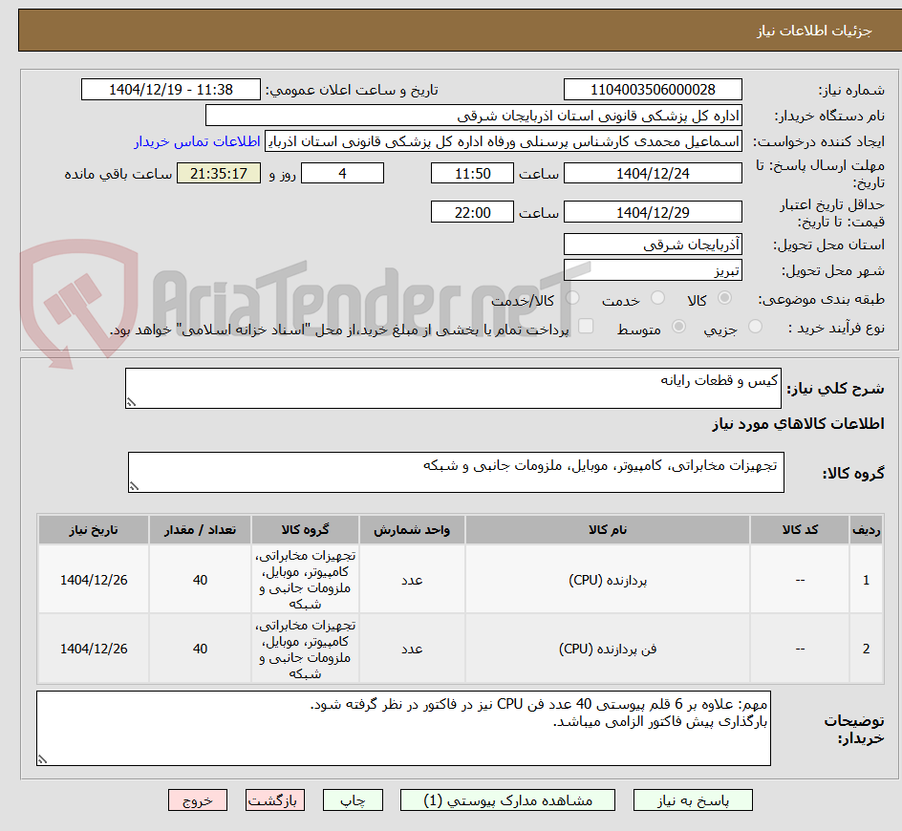902x831 pixels.
Task: Open اطلاعات تماس خریدار contact link
Action: coord(197,141)
